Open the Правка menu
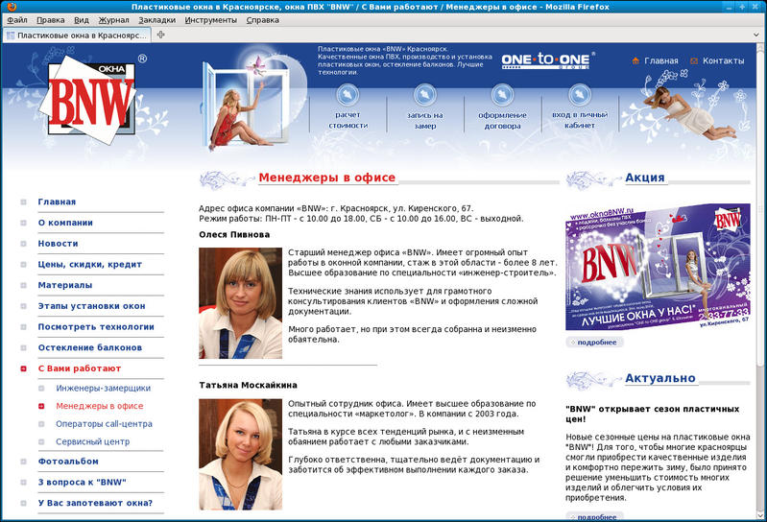 pyautogui.click(x=50, y=20)
